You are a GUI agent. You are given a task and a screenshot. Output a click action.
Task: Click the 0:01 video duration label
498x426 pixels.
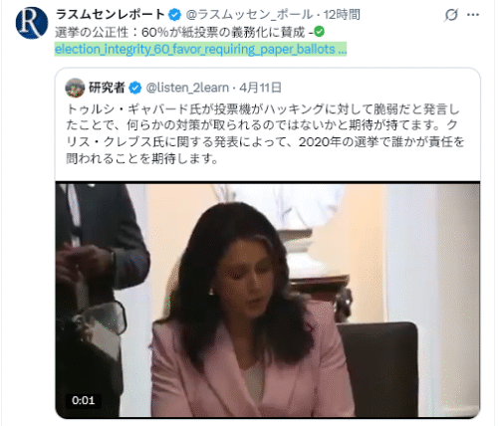pos(84,400)
